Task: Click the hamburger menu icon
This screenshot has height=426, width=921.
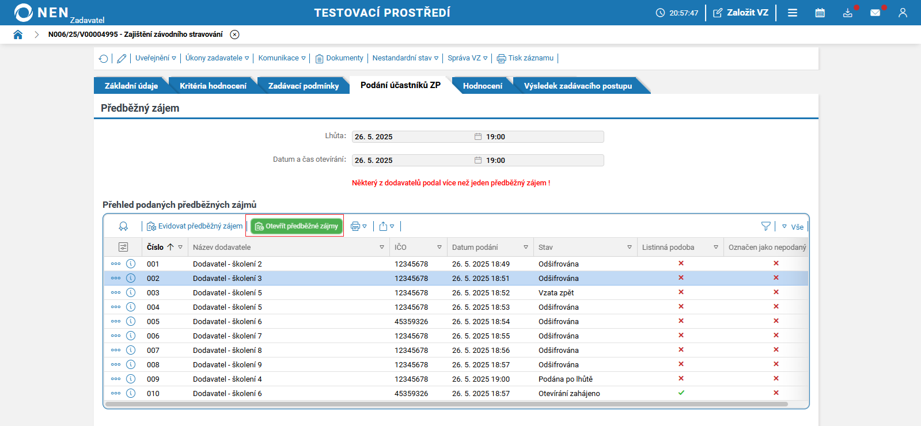Action: [x=793, y=13]
